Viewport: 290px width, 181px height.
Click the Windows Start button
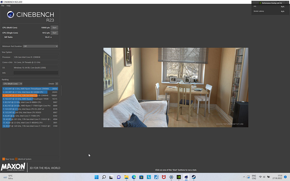97,177
